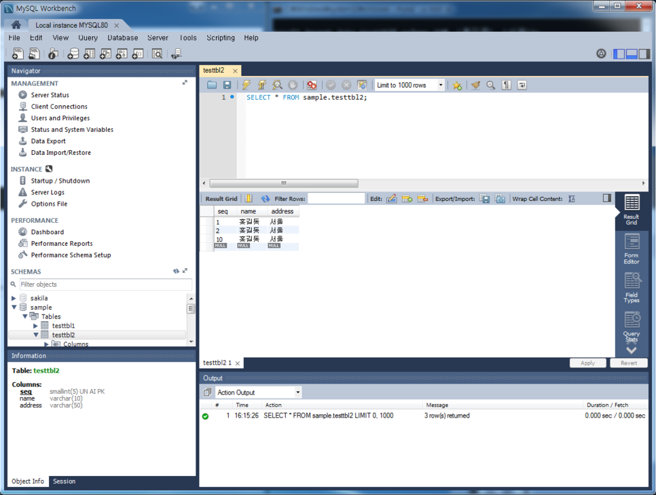656x495 pixels.
Task: Open the Query menu
Action: coord(88,37)
